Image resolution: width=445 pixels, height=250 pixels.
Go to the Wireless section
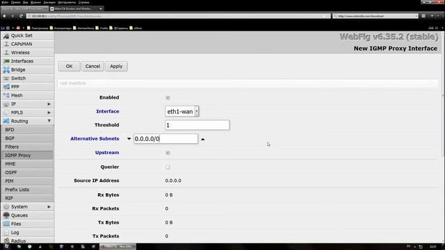(27, 53)
